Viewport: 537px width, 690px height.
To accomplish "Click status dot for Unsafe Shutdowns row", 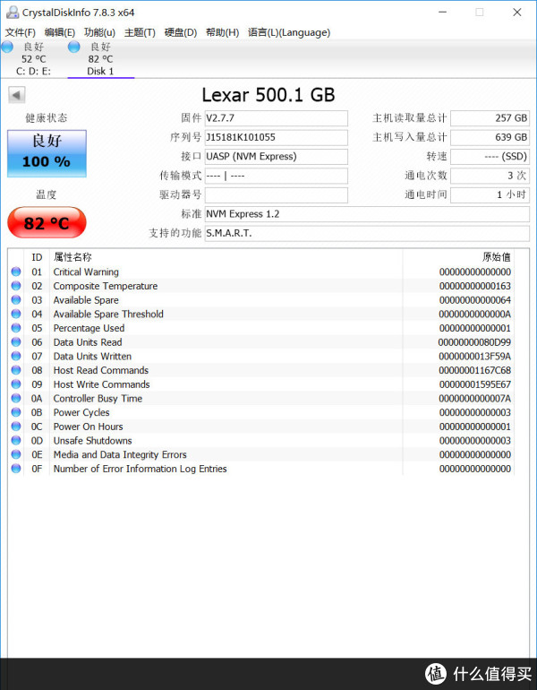I will [16, 441].
